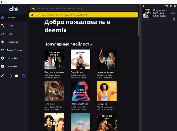Click the стиль 00 playlist cover
Screen dimensions: 177x131
(x=54, y=122)
